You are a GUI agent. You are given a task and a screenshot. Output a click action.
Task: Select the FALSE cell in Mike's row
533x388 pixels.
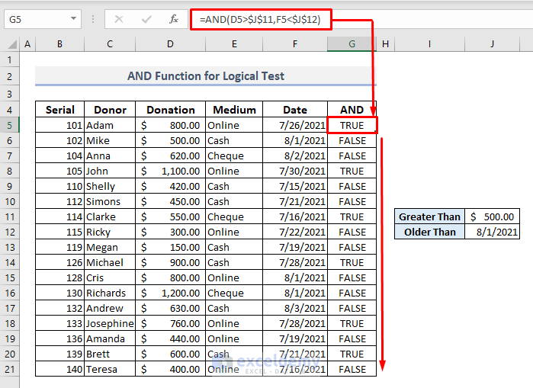click(352, 141)
